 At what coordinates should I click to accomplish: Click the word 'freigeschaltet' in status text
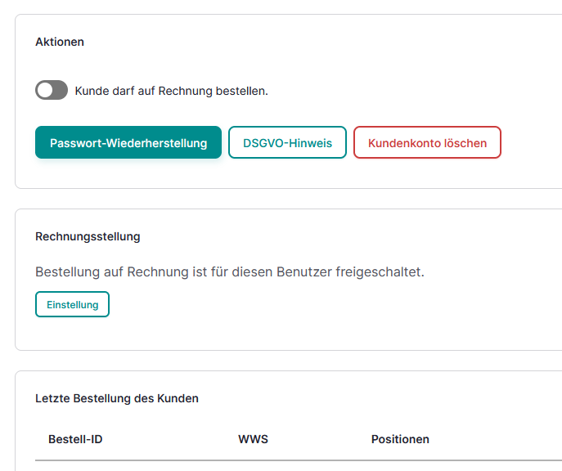coord(380,271)
